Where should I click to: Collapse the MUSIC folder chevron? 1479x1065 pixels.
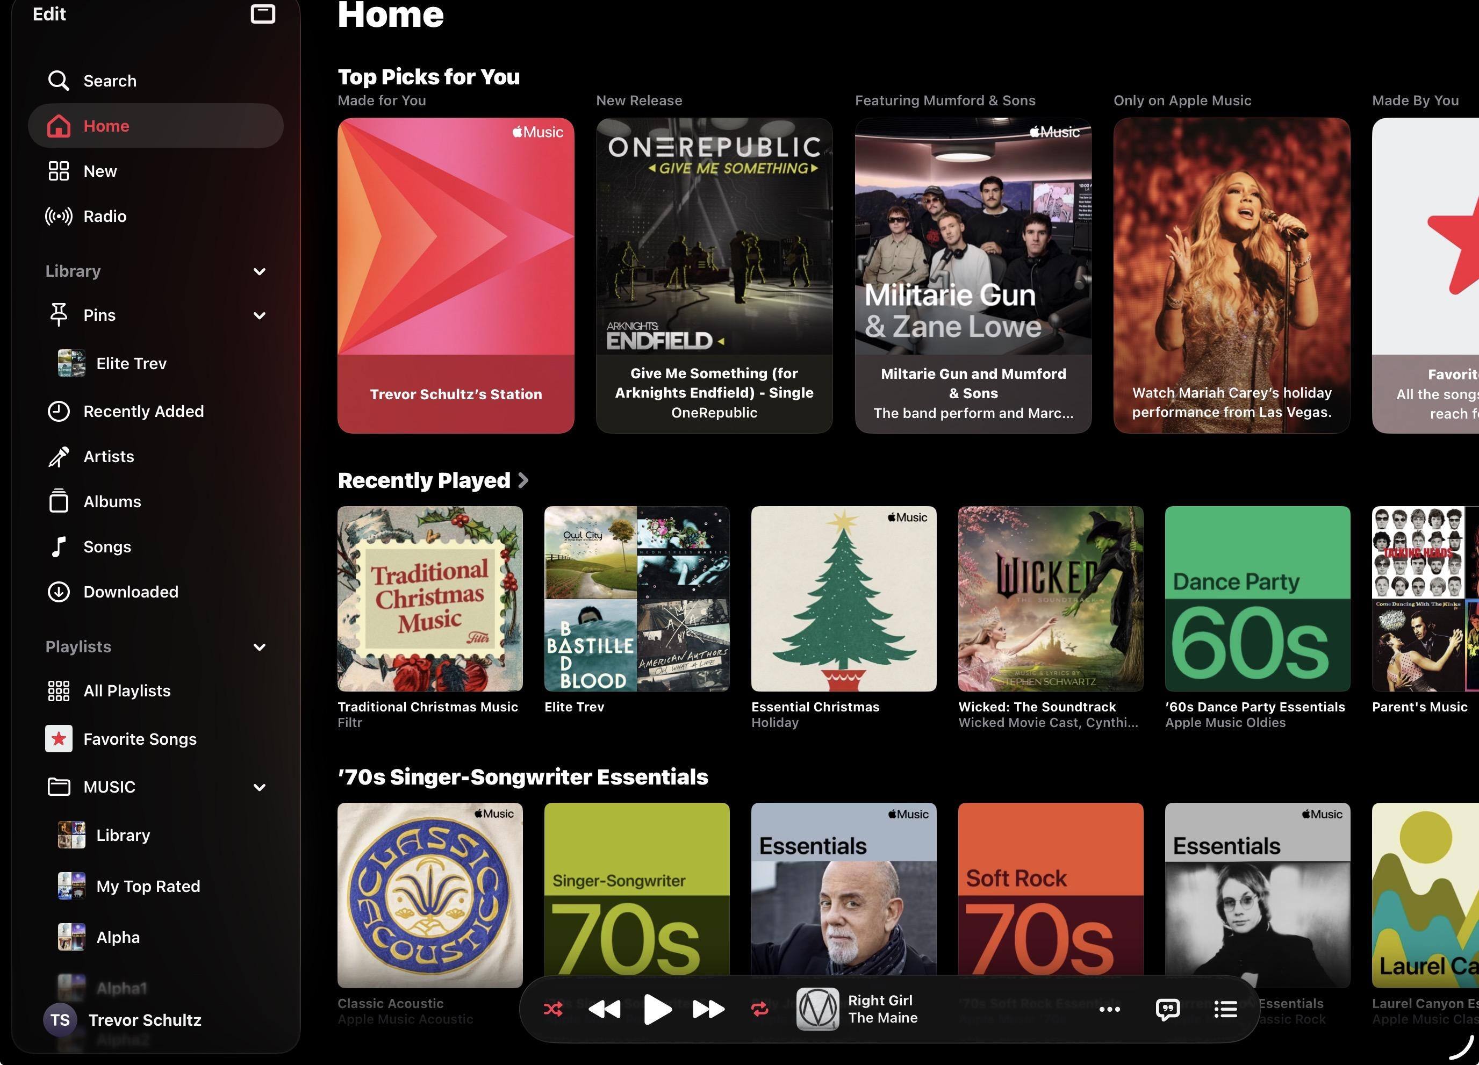260,787
